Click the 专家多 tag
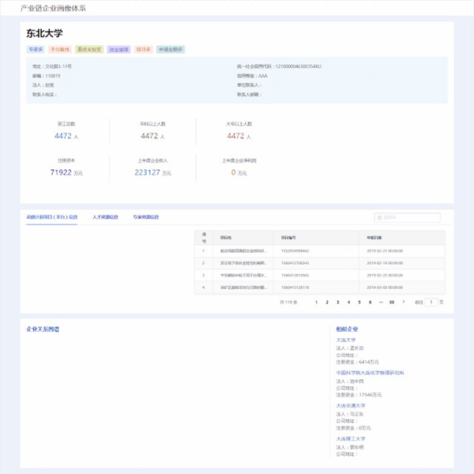This screenshot has height=474, width=474. coord(36,49)
